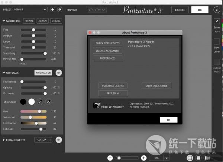Select white mask display circle
Viewport: 223px width, 162px height.
click(32, 102)
